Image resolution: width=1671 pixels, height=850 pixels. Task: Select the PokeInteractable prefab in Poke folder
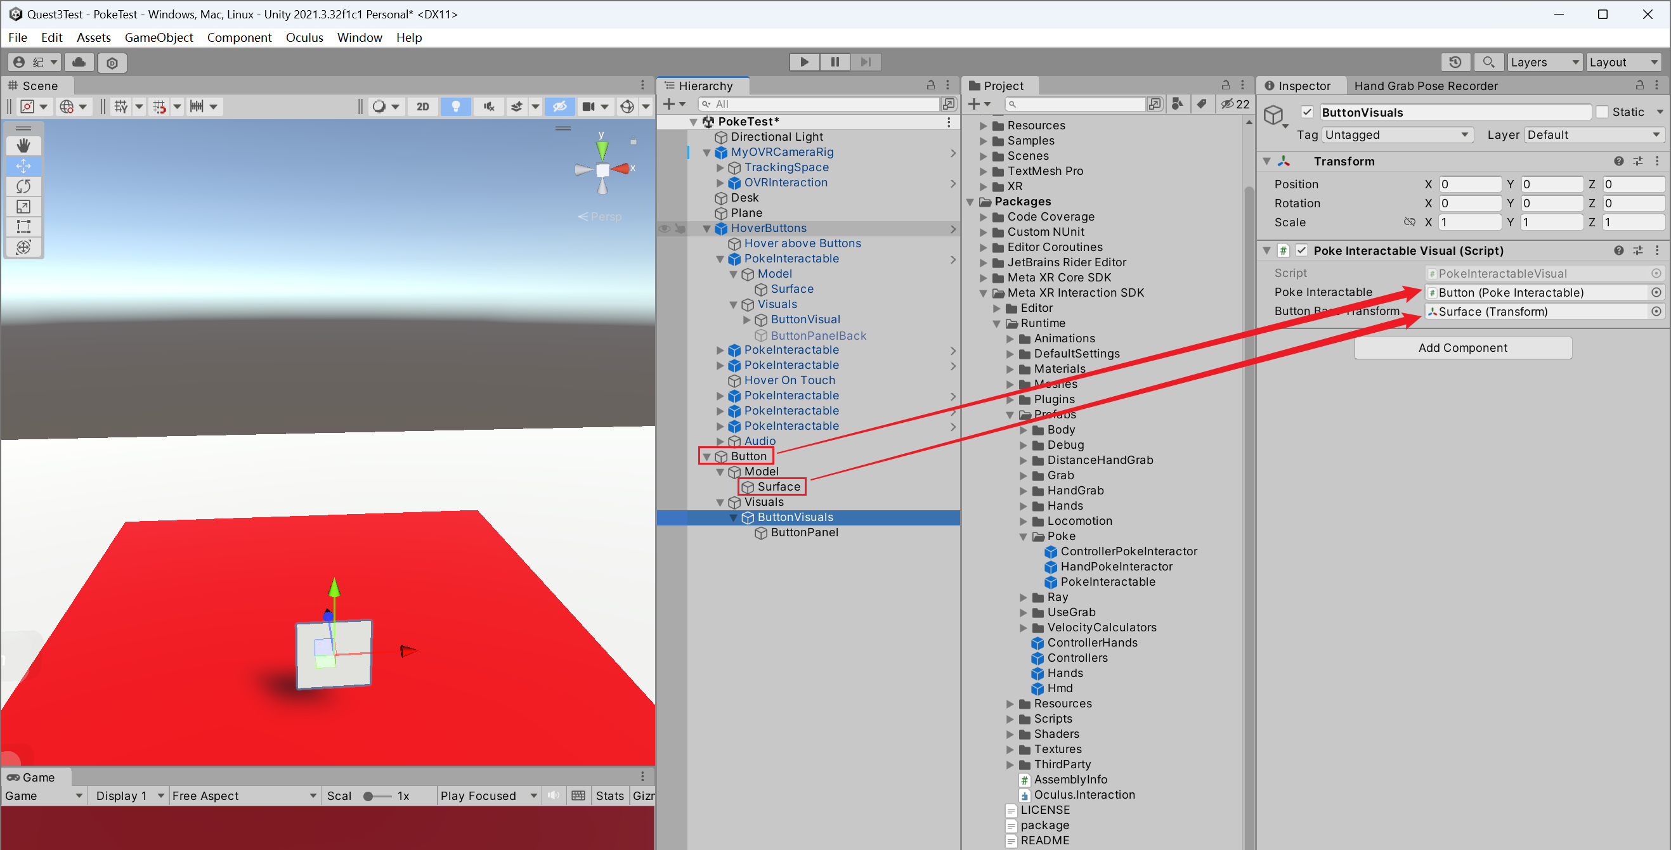(1107, 582)
